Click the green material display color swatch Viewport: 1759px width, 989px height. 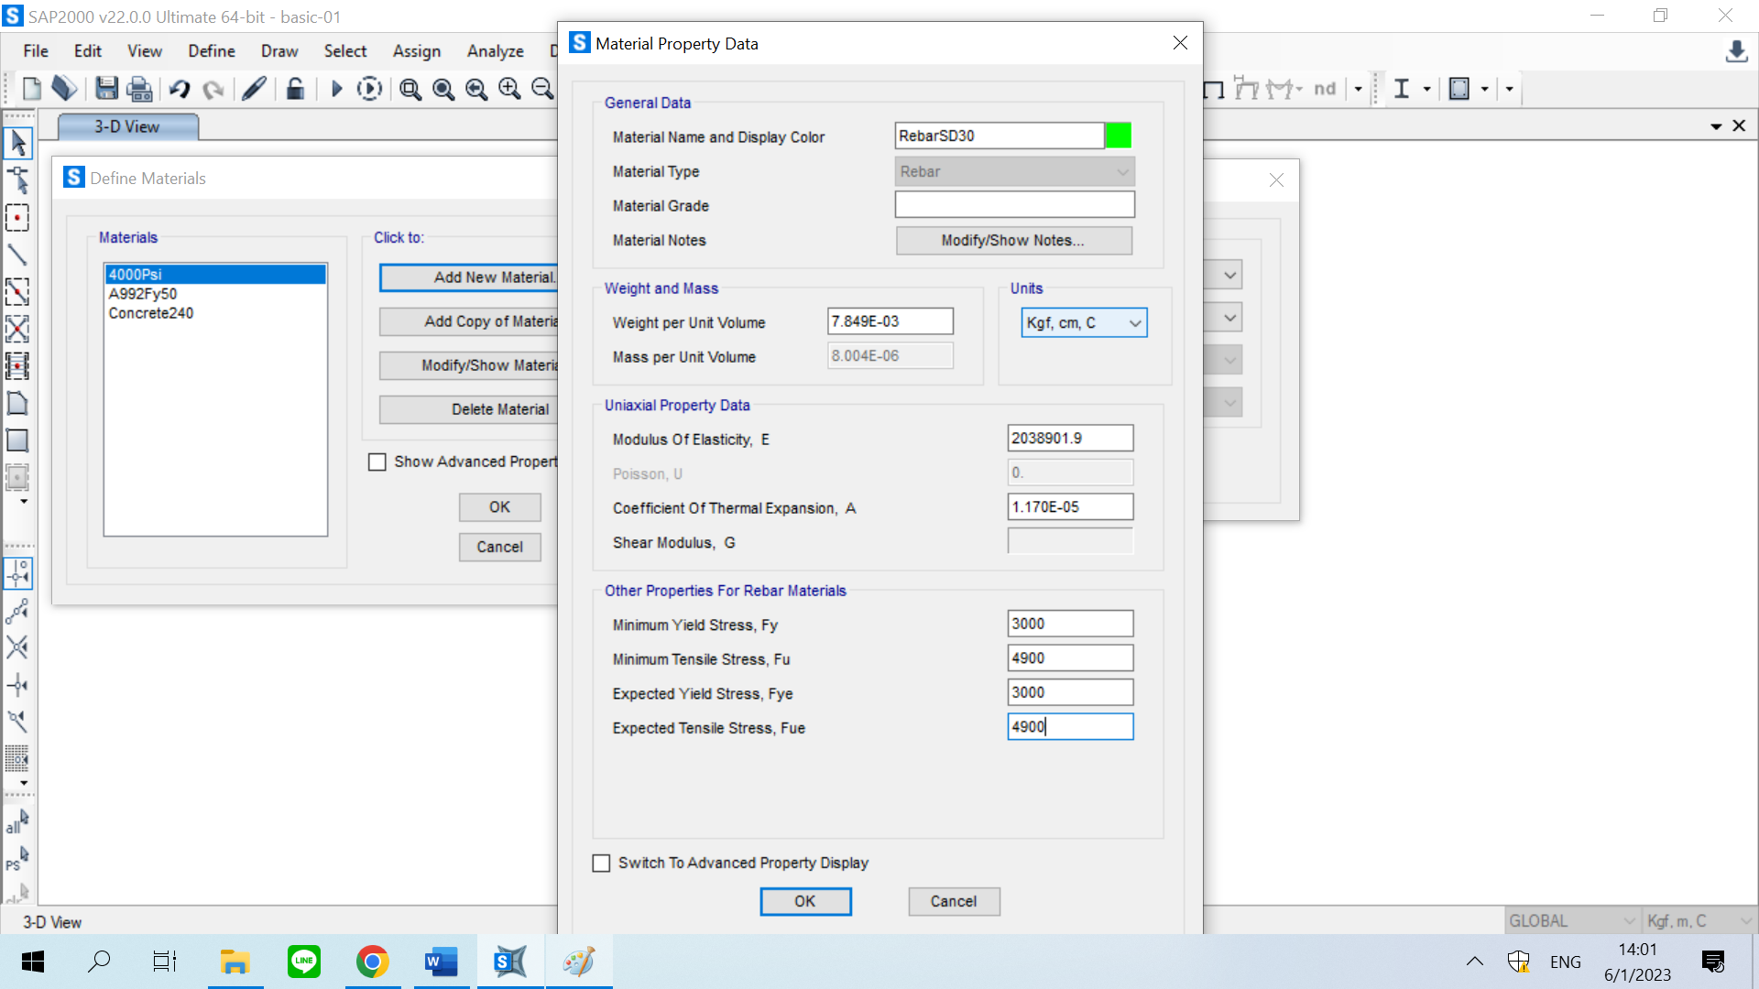click(1118, 136)
